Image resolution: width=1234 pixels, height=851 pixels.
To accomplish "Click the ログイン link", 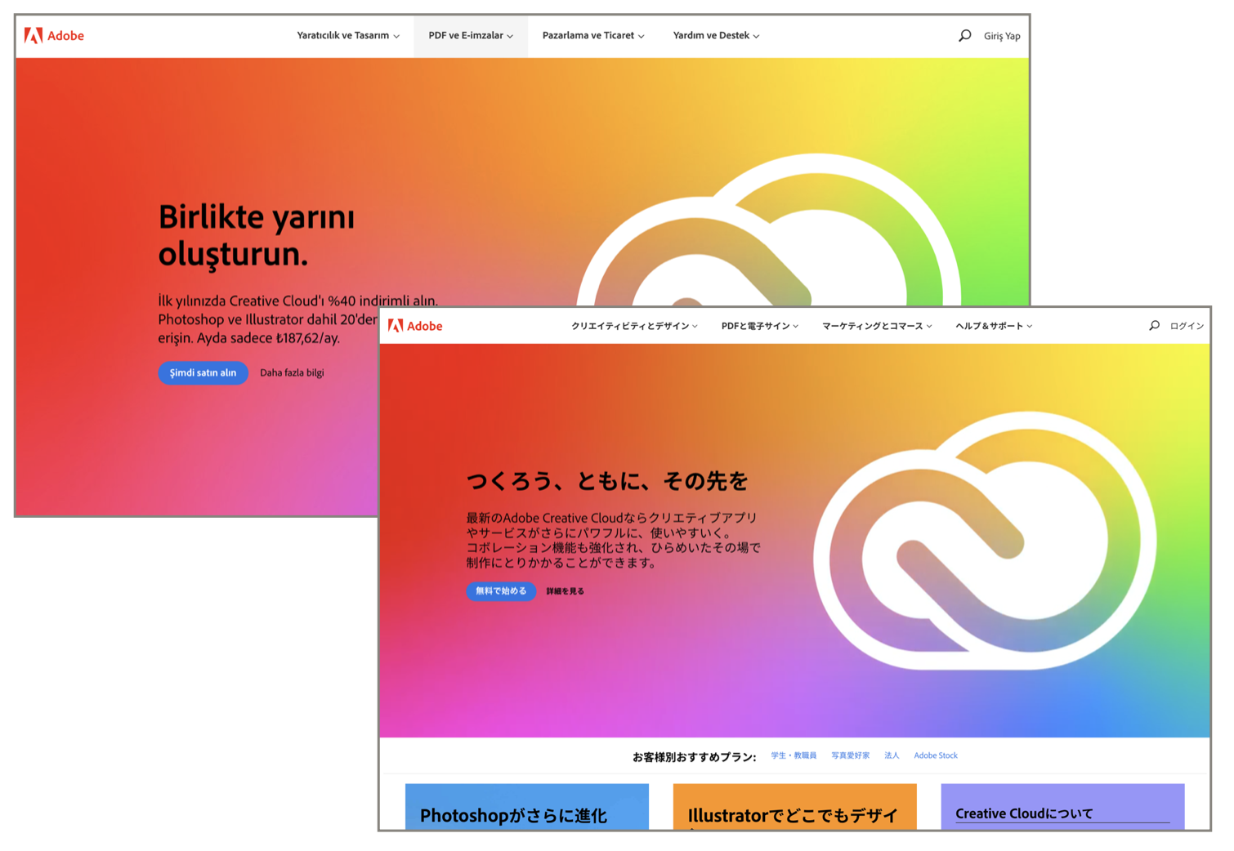I will click(1187, 326).
